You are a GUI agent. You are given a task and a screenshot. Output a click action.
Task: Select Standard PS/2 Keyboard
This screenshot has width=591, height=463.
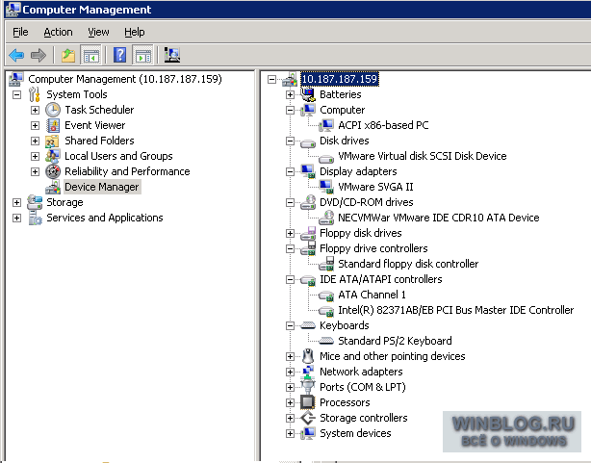[x=395, y=341]
